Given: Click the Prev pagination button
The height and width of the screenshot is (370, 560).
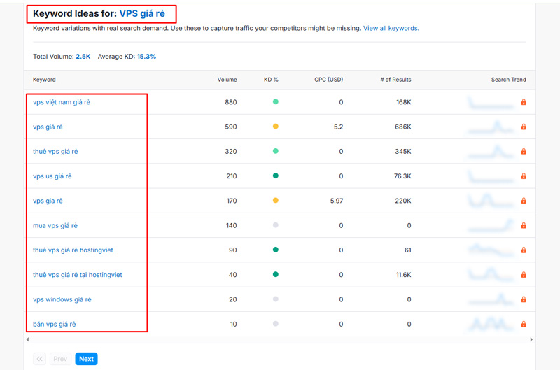Looking at the screenshot, I should (60, 359).
